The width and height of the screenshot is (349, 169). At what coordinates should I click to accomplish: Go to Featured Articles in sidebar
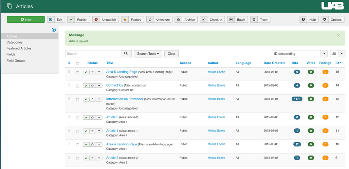click(19, 48)
